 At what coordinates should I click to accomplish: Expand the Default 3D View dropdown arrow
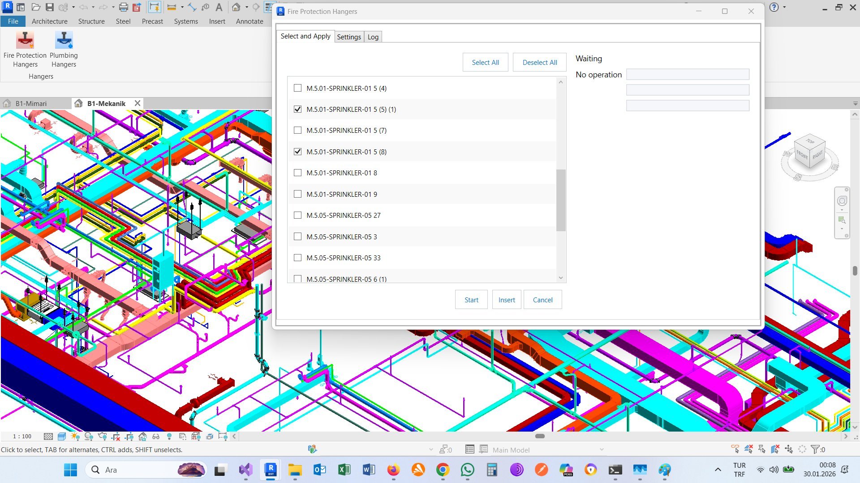tap(247, 7)
